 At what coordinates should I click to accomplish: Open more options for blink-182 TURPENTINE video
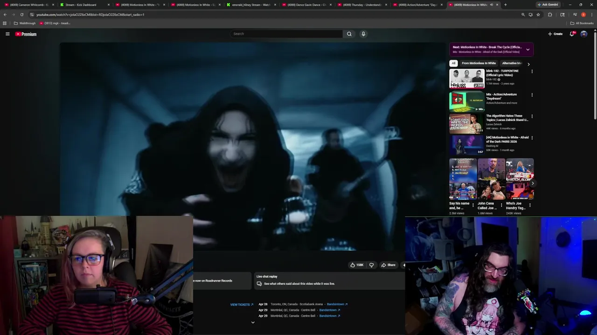click(532, 72)
